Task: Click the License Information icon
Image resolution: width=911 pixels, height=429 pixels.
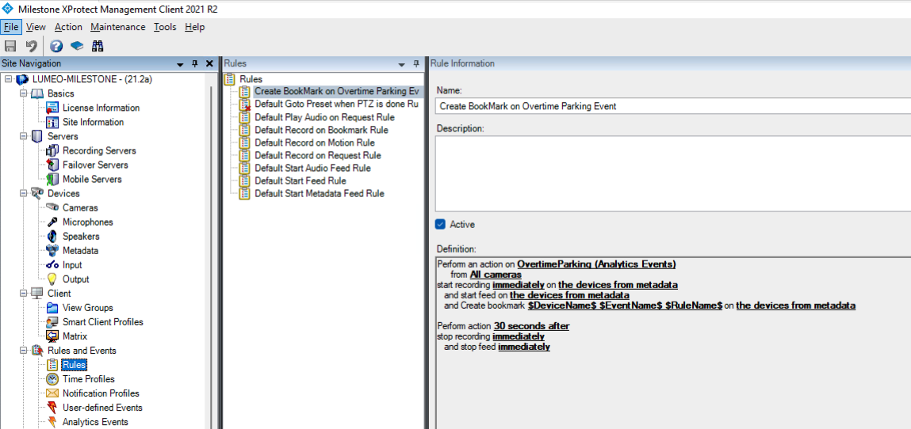Action: (x=53, y=108)
